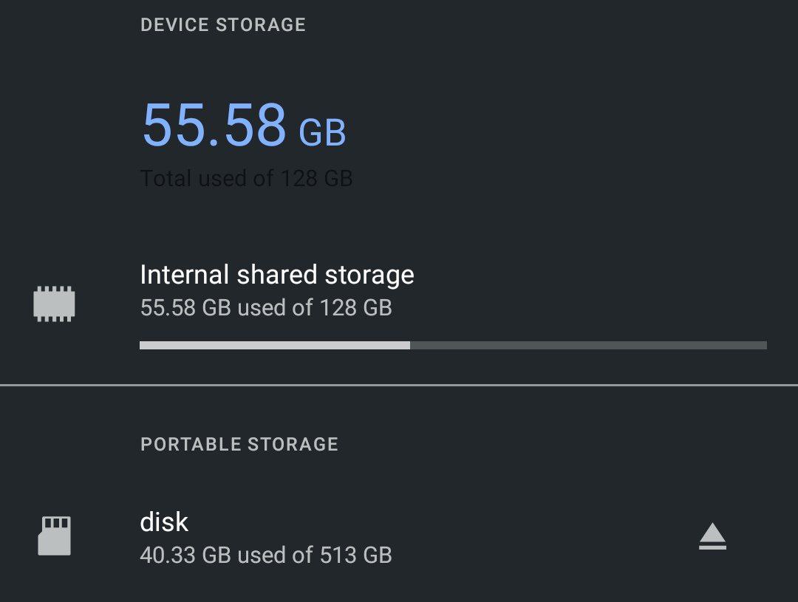The image size is (798, 602).
Task: Select the "Internal shared storage" title
Action: [x=277, y=275]
